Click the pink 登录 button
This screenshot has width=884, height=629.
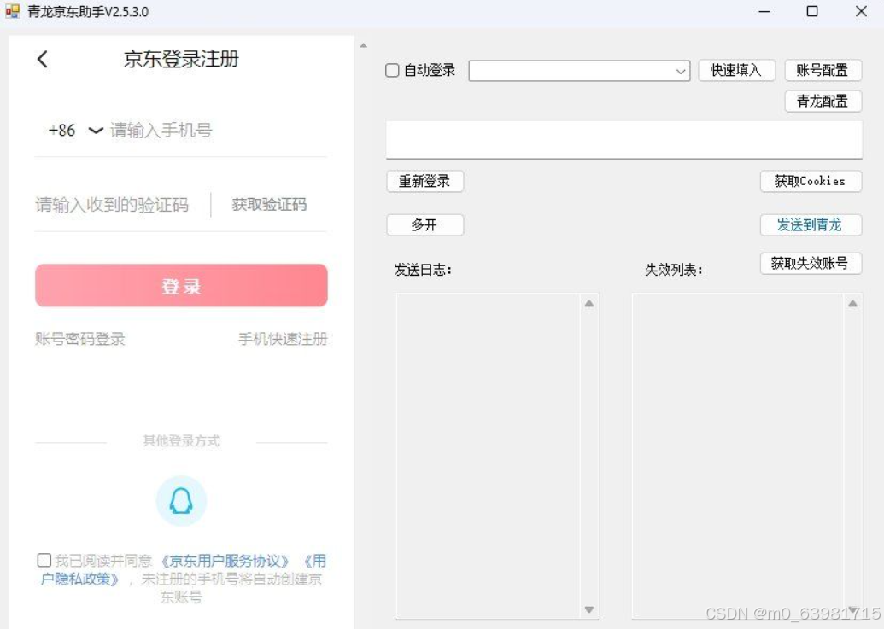[x=181, y=286]
